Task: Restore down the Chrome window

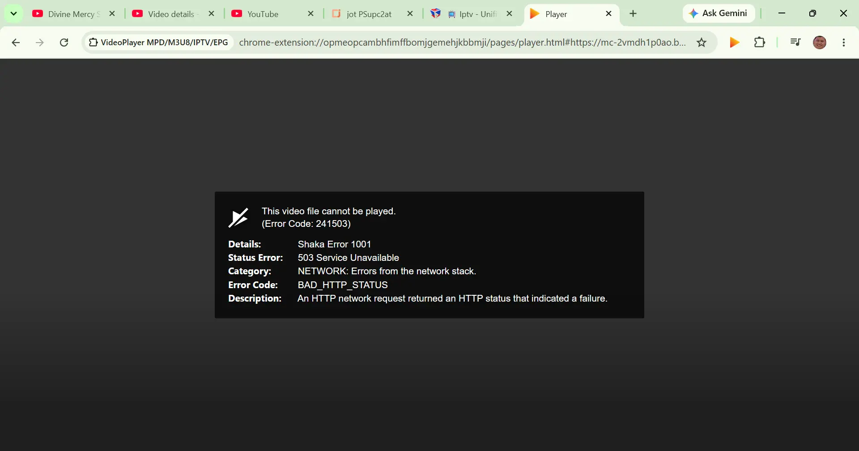Action: (x=812, y=13)
